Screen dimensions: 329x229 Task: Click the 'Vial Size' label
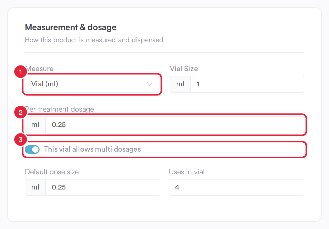click(184, 69)
